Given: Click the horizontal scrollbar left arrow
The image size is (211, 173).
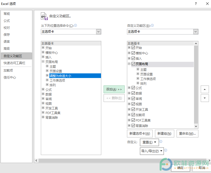Looking at the screenshot, I should [36, 160].
